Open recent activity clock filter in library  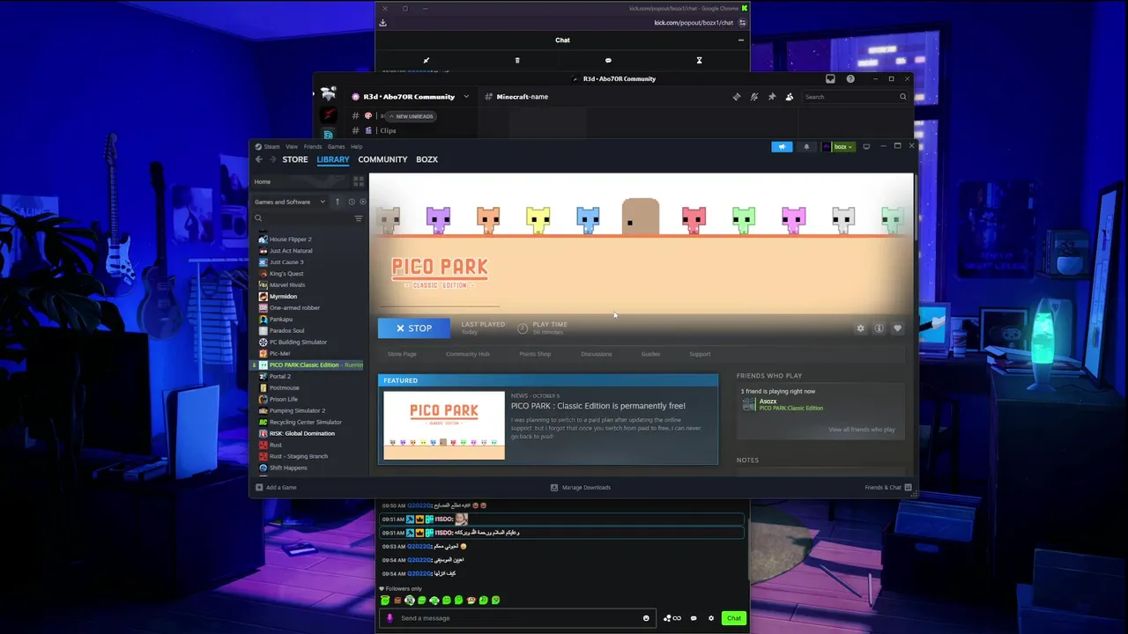tap(352, 202)
